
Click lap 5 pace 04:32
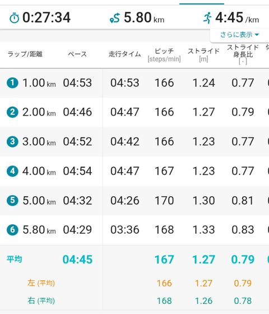pyautogui.click(x=77, y=201)
